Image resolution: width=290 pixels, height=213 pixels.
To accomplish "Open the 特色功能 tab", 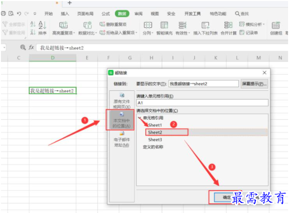I will click(x=218, y=13).
